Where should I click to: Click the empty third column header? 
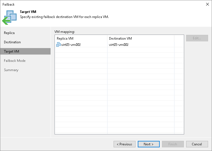coord(179,39)
